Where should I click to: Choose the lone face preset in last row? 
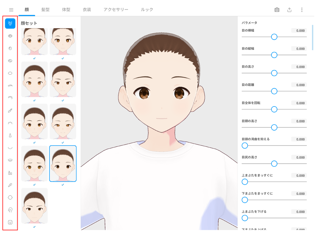(x=35, y=206)
